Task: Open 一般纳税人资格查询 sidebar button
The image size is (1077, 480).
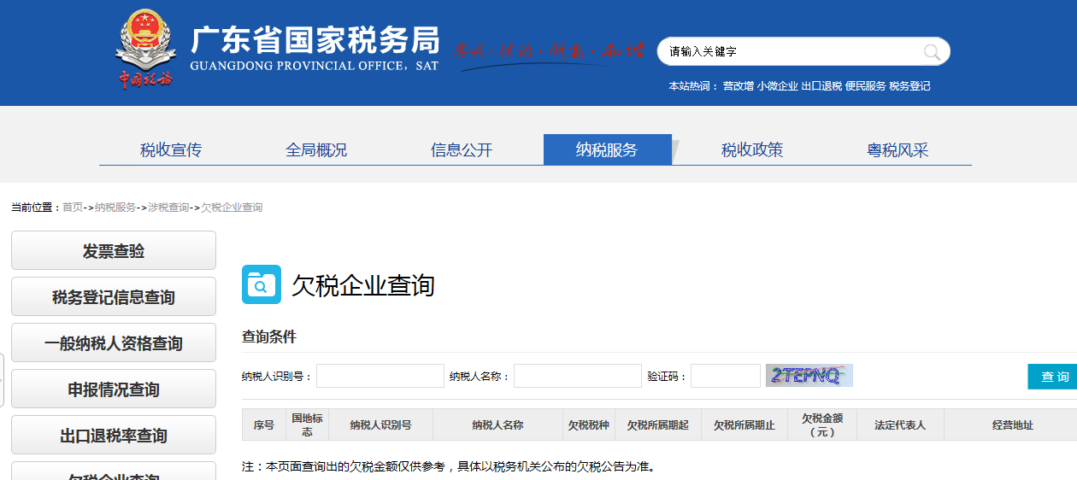Action: (x=114, y=343)
